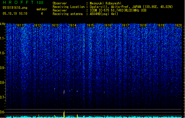
Task: Click the 1617 time marker
Action: click(125, 25)
